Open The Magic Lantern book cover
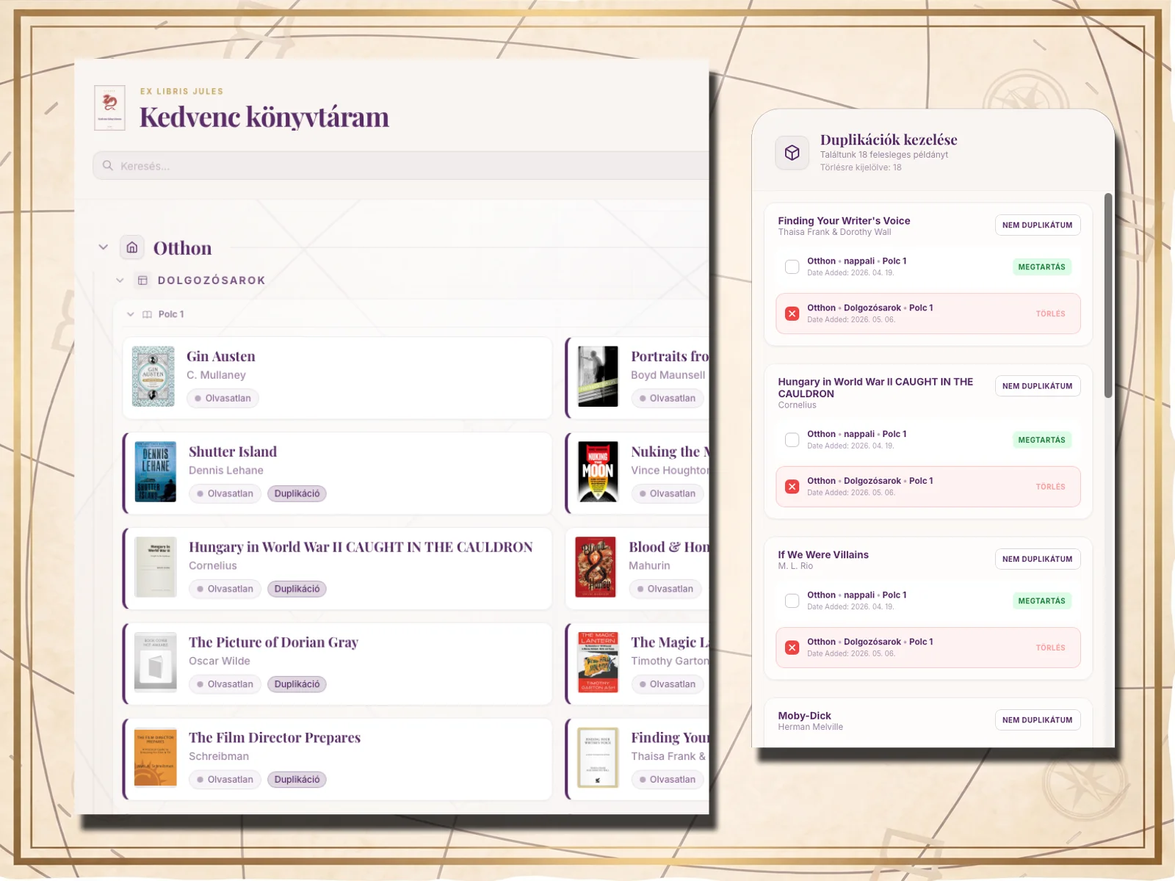 click(598, 662)
